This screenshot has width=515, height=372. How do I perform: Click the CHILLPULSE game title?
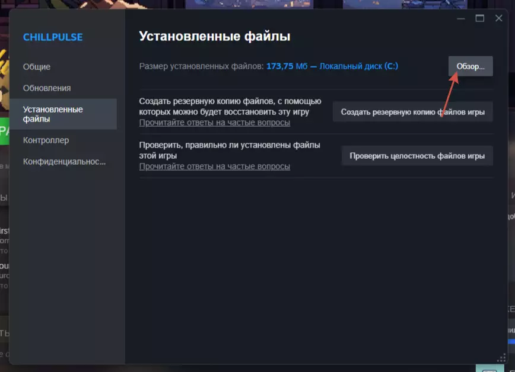[x=53, y=37]
